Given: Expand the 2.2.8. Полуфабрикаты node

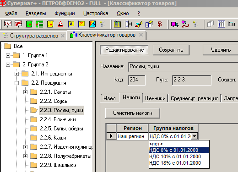Looking at the screenshot, I should [x=25, y=156].
